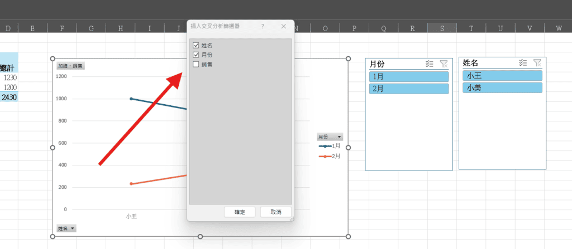
Task: Uncheck the 姓名 checkbox
Action: 196,45
